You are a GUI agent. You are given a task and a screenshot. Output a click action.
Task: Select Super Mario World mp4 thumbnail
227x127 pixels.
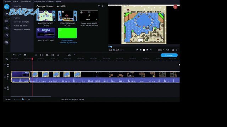(x=89, y=16)
